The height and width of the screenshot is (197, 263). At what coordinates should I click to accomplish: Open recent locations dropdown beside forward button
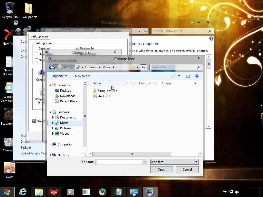(x=65, y=67)
